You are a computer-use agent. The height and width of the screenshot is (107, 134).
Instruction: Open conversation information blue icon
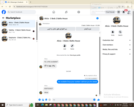click(x=98, y=18)
